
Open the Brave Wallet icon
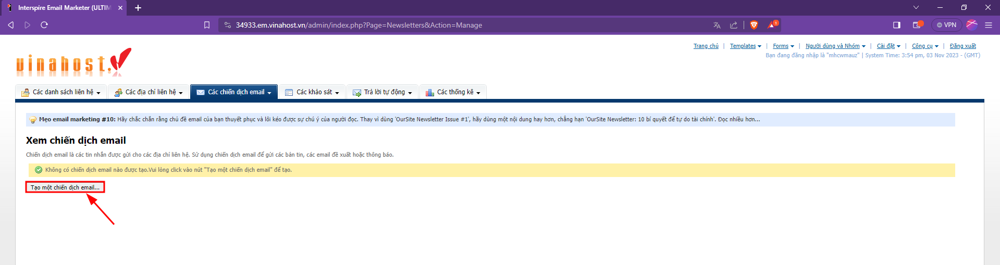[x=917, y=25]
